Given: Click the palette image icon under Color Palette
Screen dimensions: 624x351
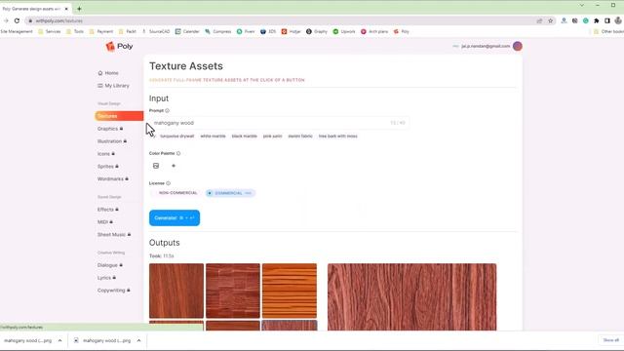Looking at the screenshot, I should pos(156,166).
